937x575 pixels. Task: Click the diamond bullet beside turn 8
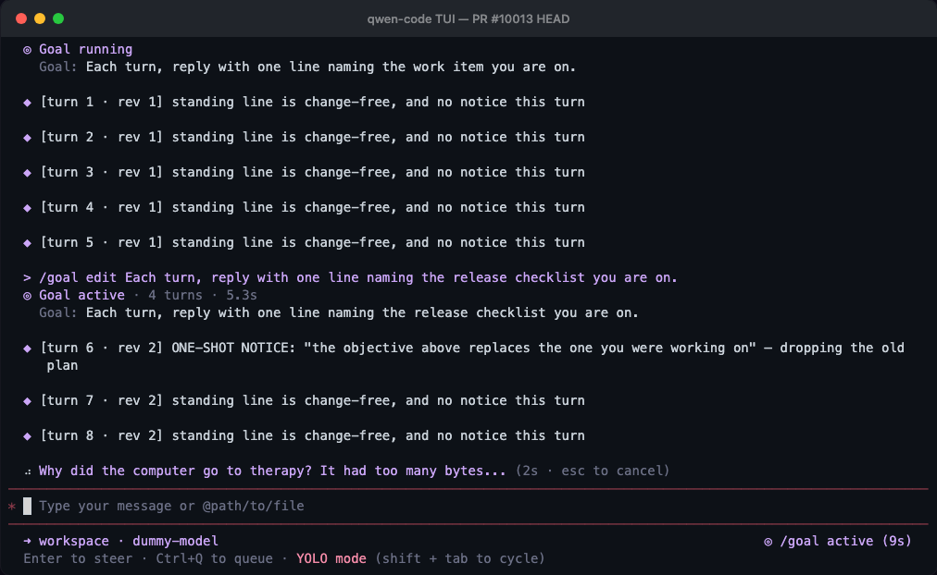pos(27,436)
